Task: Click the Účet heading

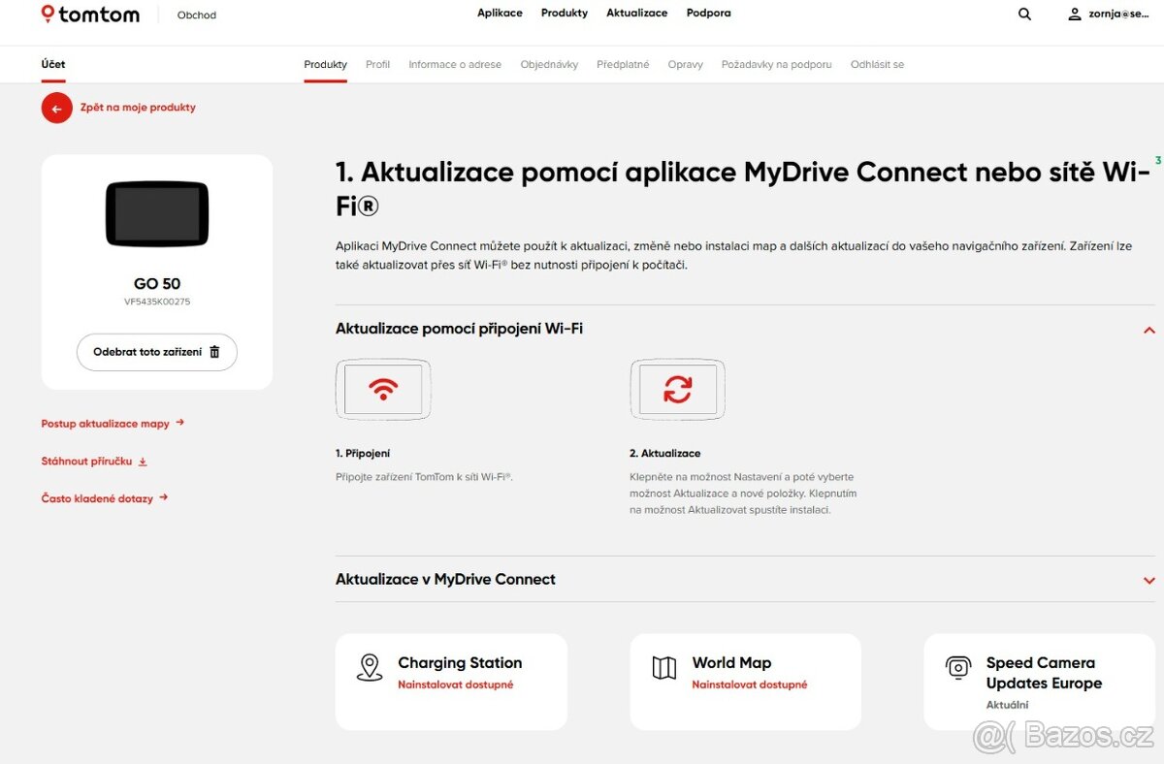Action: 53,64
